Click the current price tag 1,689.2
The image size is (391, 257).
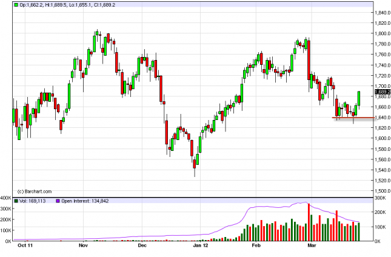click(381, 92)
